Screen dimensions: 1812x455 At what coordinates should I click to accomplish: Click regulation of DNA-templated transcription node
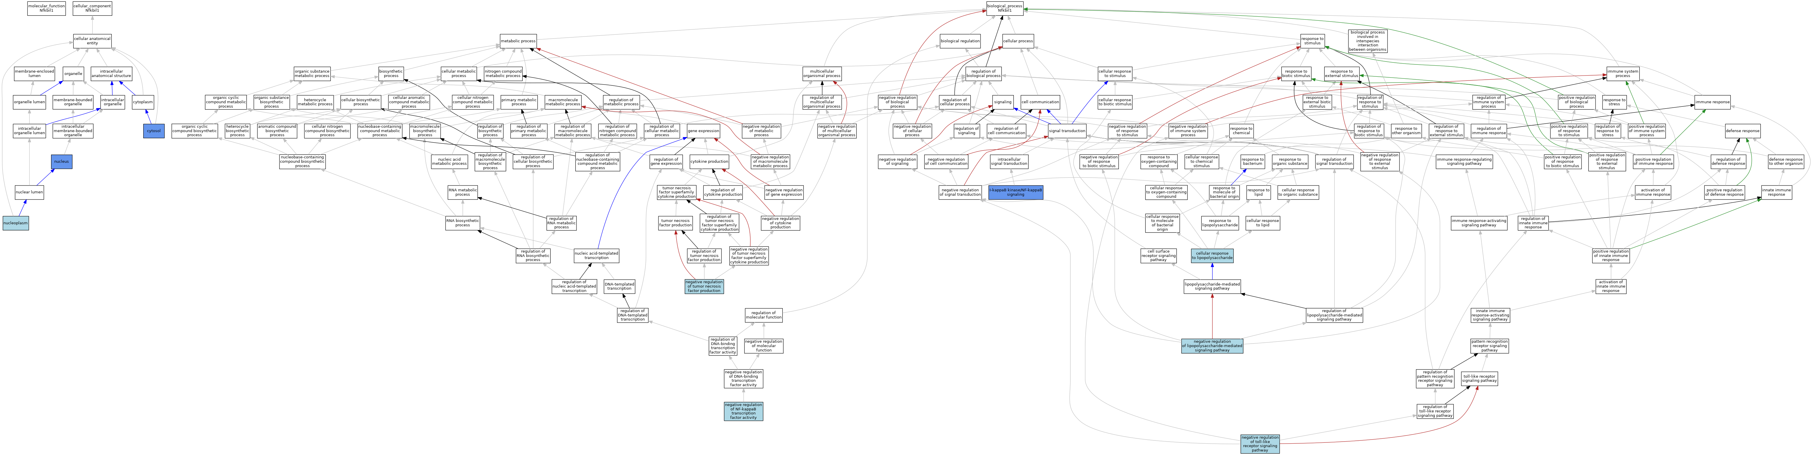point(632,315)
